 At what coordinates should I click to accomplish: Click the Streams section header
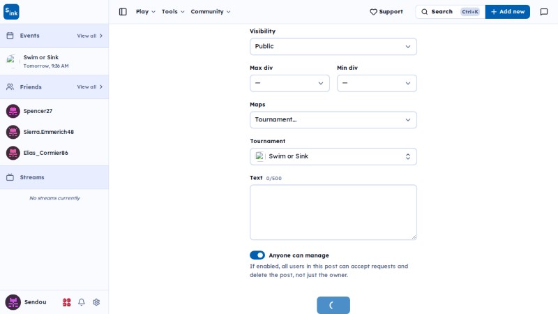[x=54, y=177]
